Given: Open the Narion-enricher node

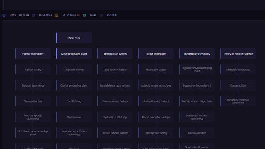Looking at the screenshot, I should point(197,133).
